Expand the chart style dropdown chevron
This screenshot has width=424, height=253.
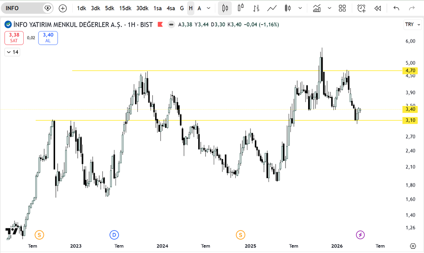coord(300,8)
